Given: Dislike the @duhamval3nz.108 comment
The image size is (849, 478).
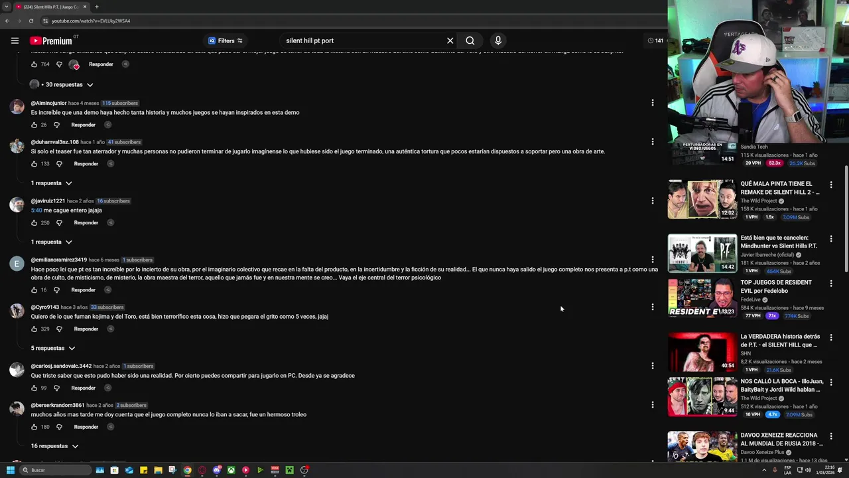Looking at the screenshot, I should 59,164.
